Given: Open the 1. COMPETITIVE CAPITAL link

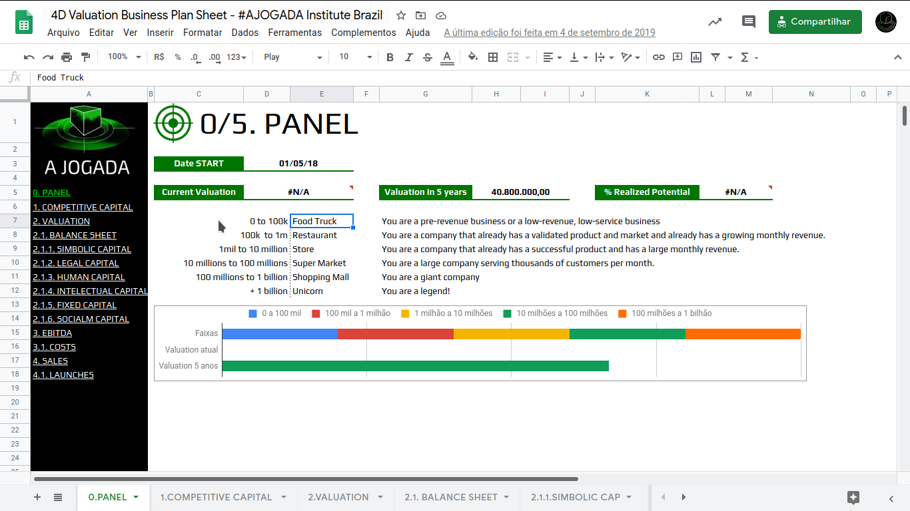Looking at the screenshot, I should tap(83, 207).
